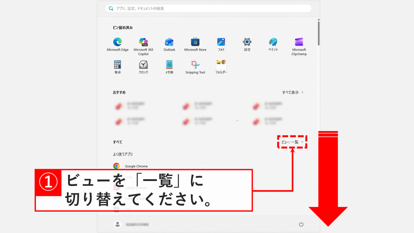The height and width of the screenshot is (233, 414).
Task: Click the Start menu scrollbar thumb
Action: point(319,33)
